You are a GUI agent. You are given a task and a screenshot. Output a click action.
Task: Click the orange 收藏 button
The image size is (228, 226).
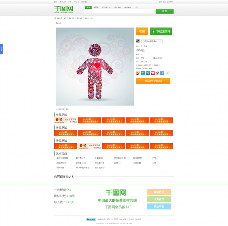(x=142, y=31)
